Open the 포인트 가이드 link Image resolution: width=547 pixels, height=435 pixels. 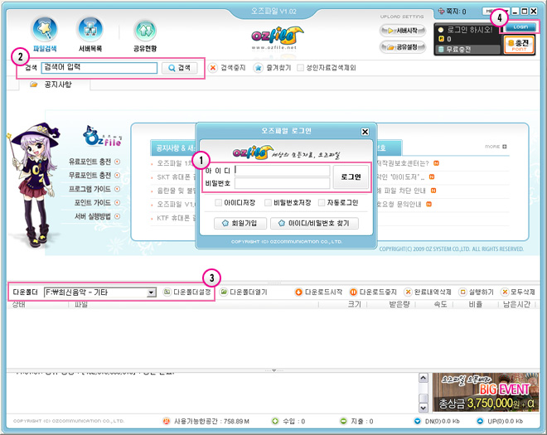pyautogui.click(x=93, y=202)
